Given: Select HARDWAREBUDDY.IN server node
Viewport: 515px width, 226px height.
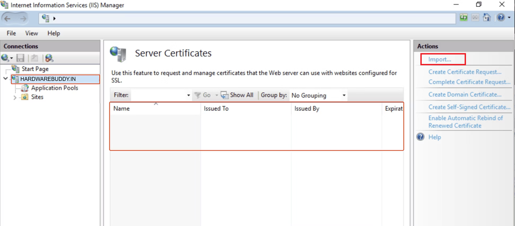Looking at the screenshot, I should click(48, 79).
